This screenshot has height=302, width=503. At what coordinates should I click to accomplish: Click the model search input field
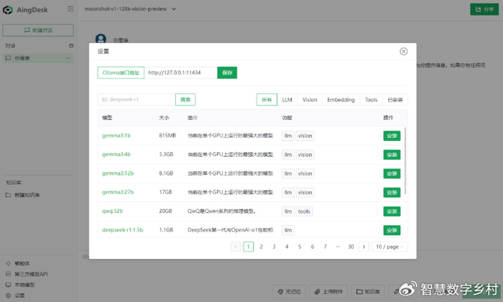point(136,100)
